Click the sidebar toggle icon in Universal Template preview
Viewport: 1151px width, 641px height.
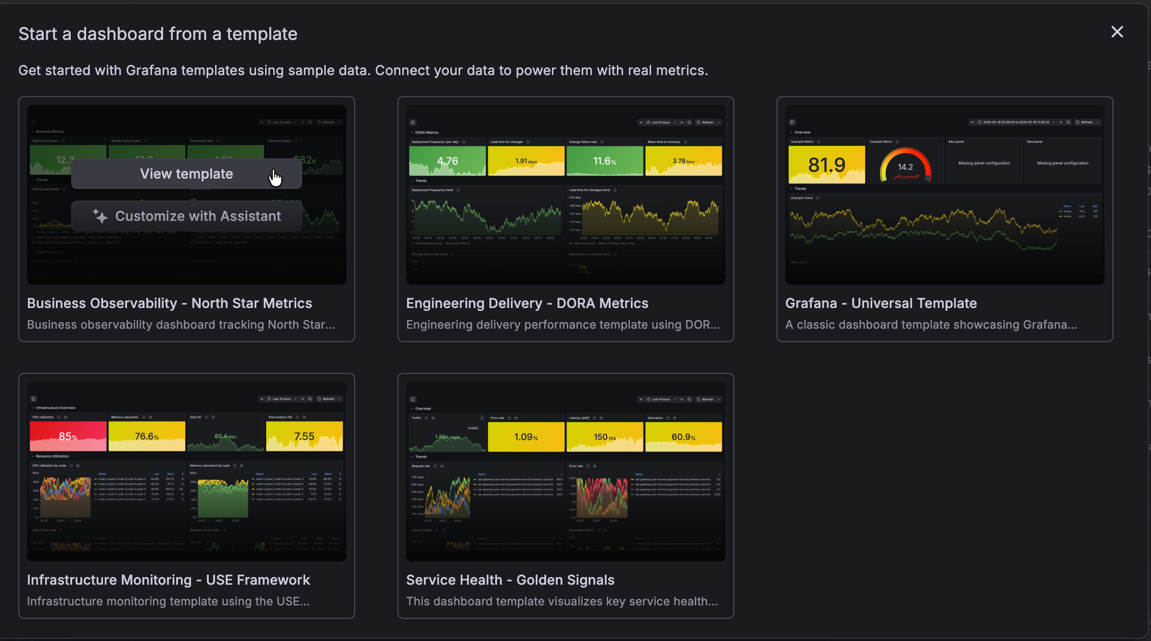click(792, 122)
